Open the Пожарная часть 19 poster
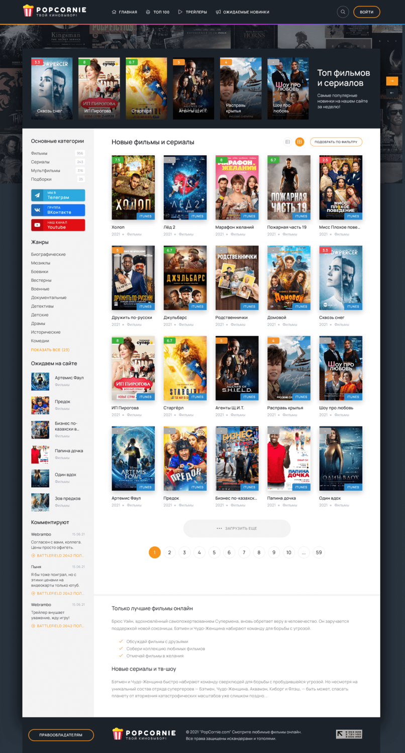The height and width of the screenshot is (753, 405). point(289,187)
